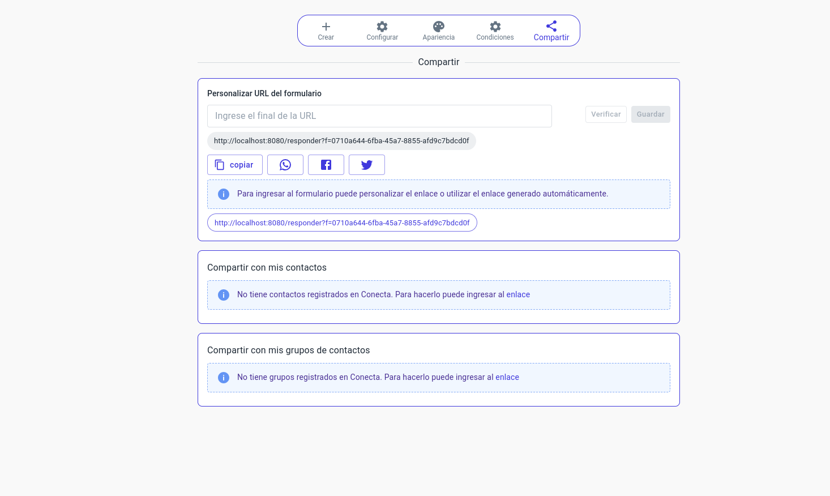Select the Compartir share tab
The height and width of the screenshot is (496, 830).
(551, 31)
